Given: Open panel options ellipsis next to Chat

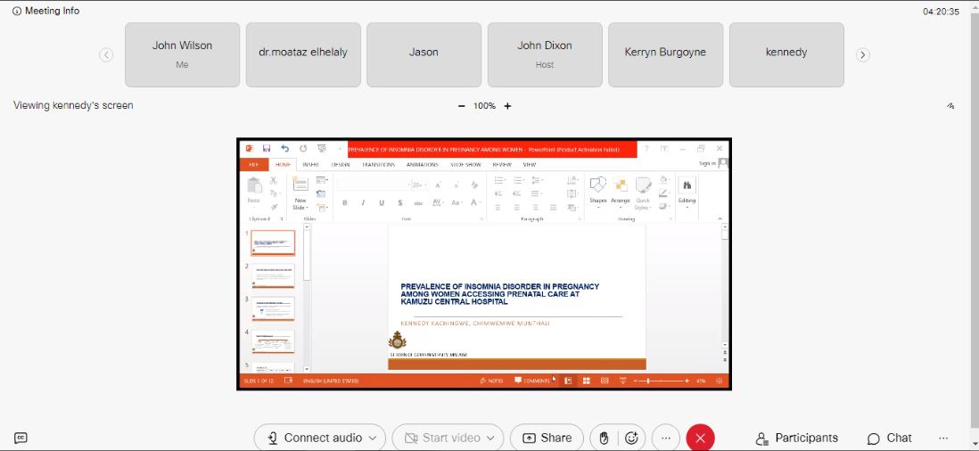Looking at the screenshot, I should pos(943,438).
